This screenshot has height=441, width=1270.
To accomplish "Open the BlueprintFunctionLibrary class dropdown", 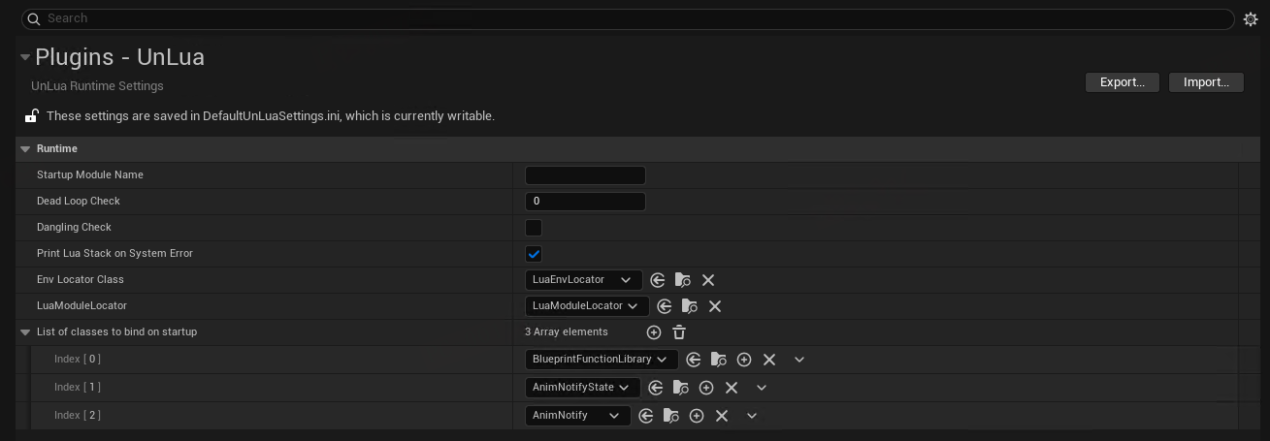I will [602, 360].
